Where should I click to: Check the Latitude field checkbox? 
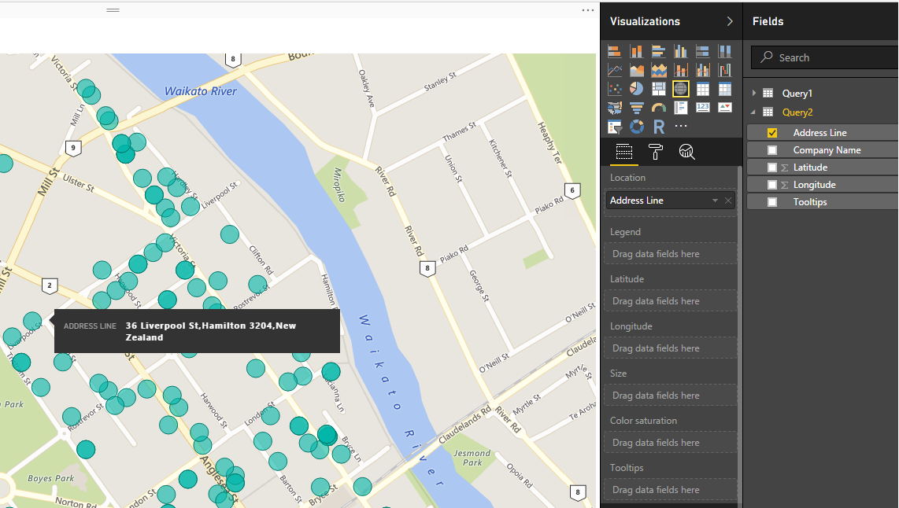coord(772,167)
